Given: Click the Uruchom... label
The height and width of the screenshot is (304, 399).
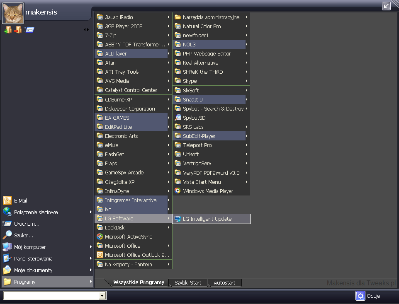Looking at the screenshot, I should pos(27,224).
